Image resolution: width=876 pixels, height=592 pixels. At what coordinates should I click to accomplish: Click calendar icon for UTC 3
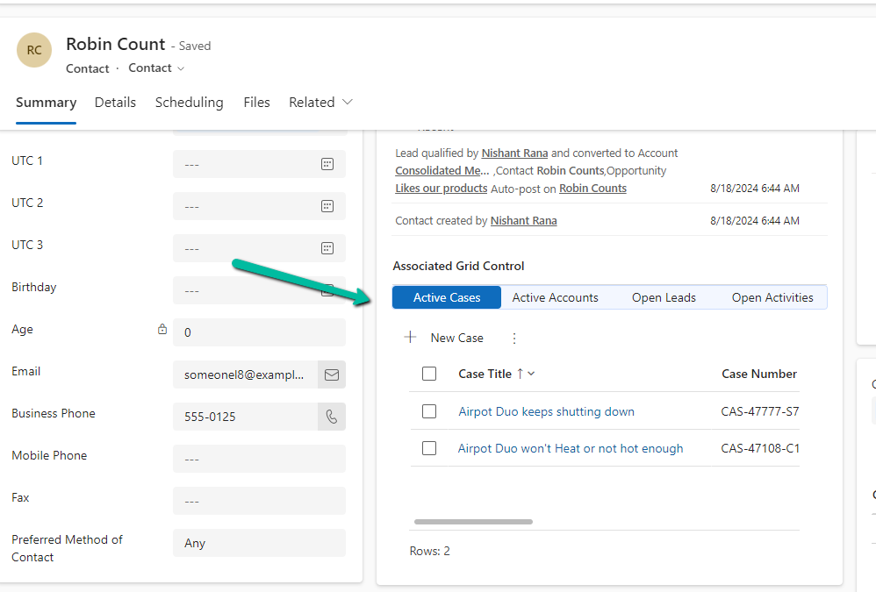pos(327,248)
